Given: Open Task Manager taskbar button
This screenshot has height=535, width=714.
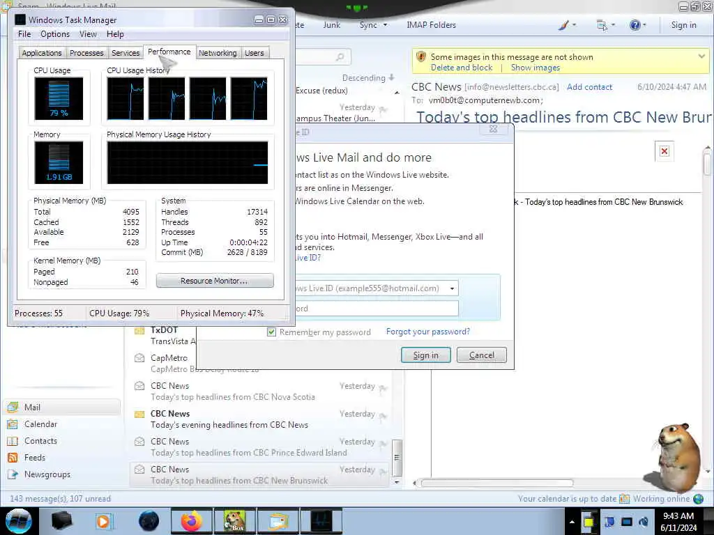Looking at the screenshot, I should pos(321,521).
